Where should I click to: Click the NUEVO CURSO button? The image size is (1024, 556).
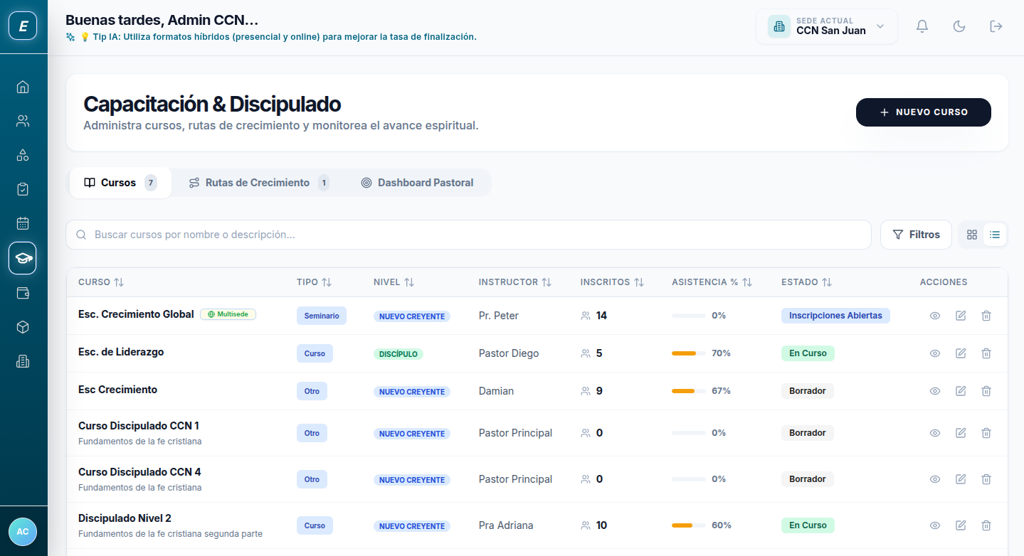923,112
